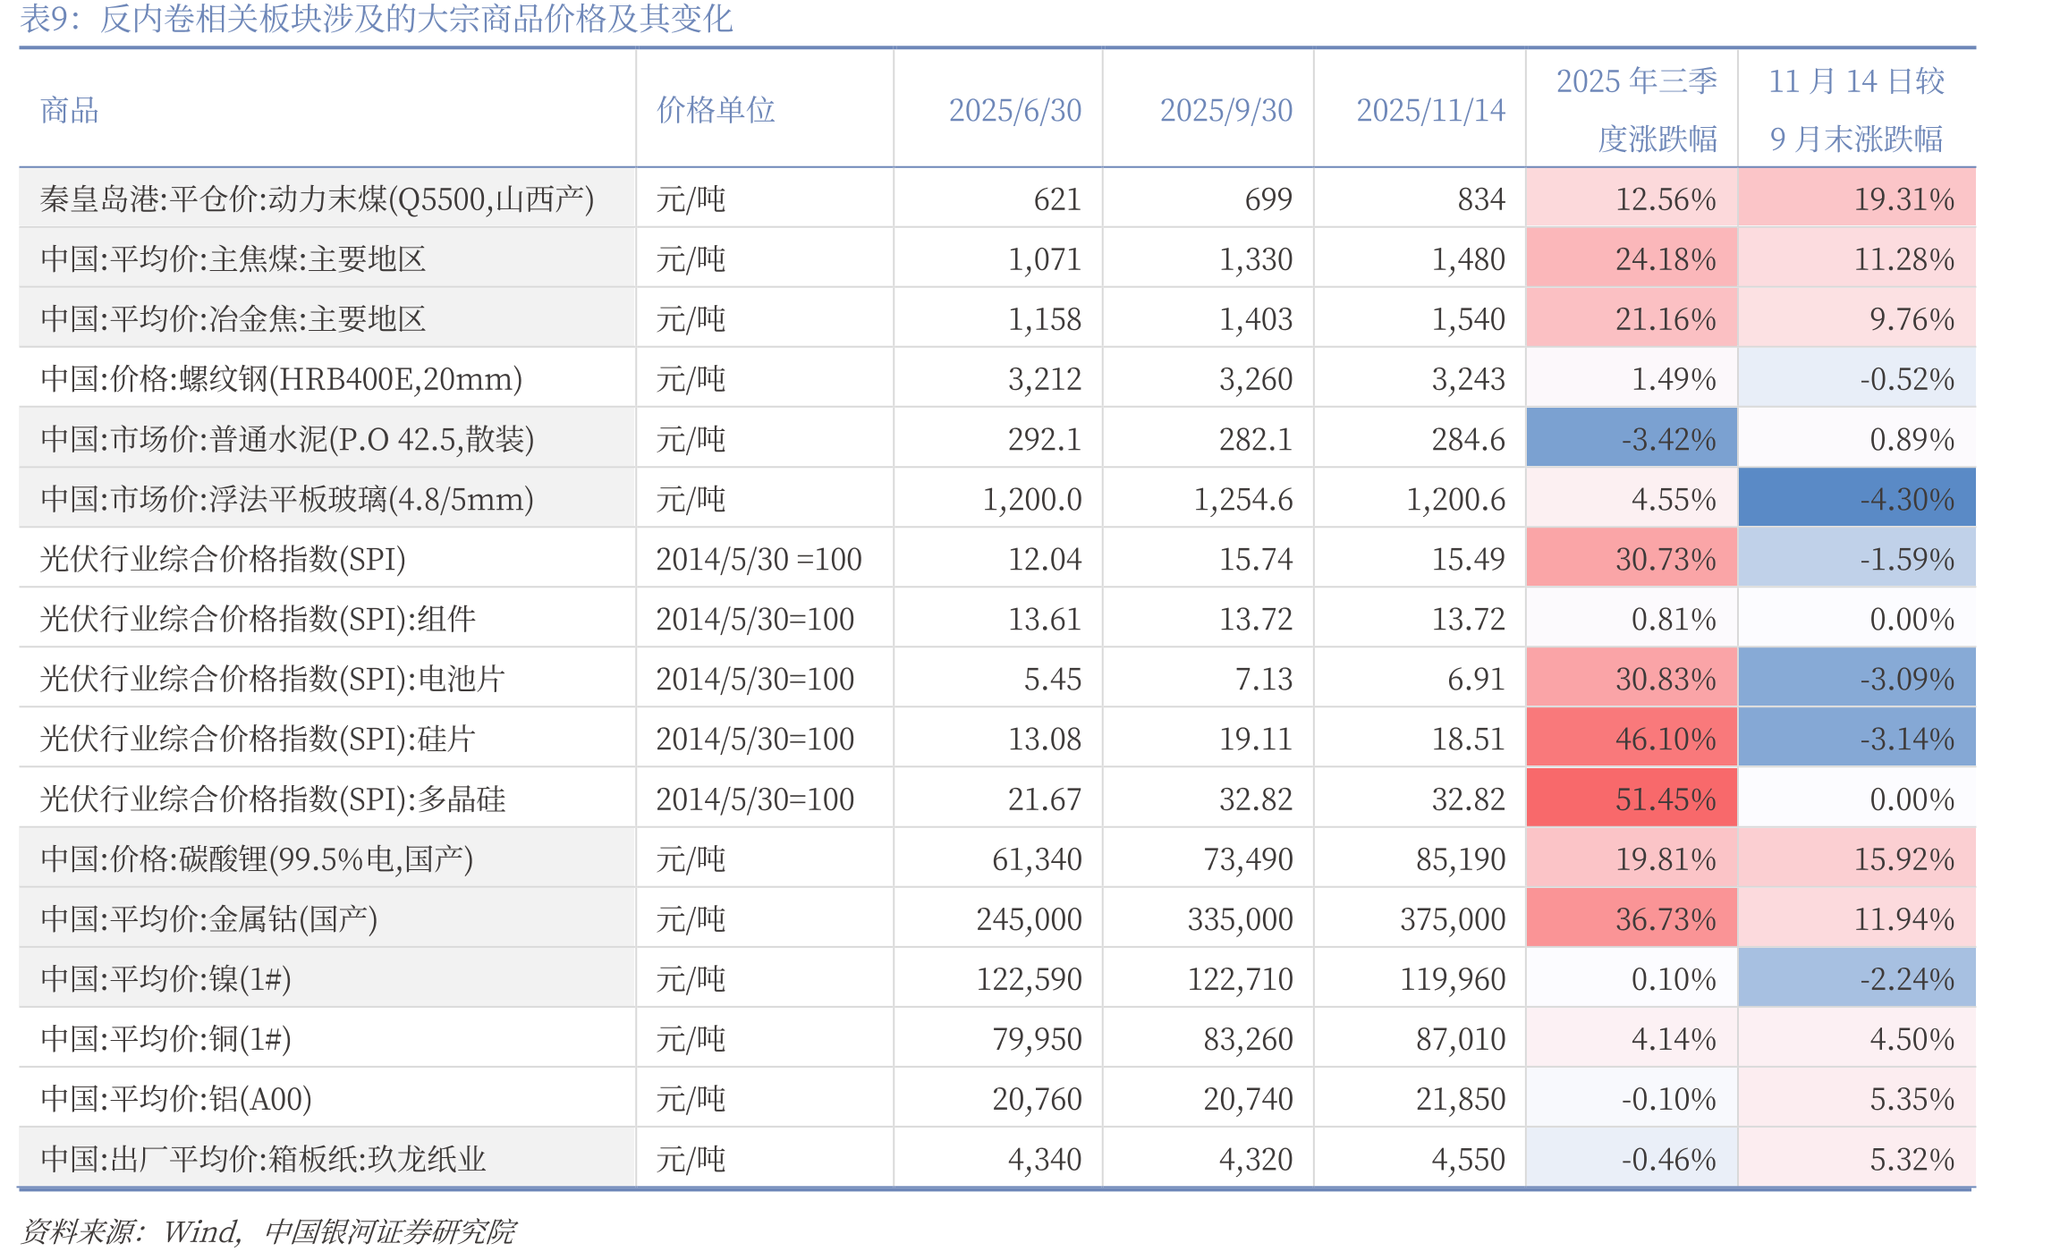The width and height of the screenshot is (2060, 1260).
Task: Click the 5.35% cell
Action: coord(1857,1098)
